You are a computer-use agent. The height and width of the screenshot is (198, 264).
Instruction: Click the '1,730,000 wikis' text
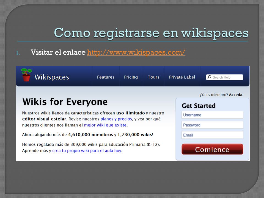[x=135, y=135]
